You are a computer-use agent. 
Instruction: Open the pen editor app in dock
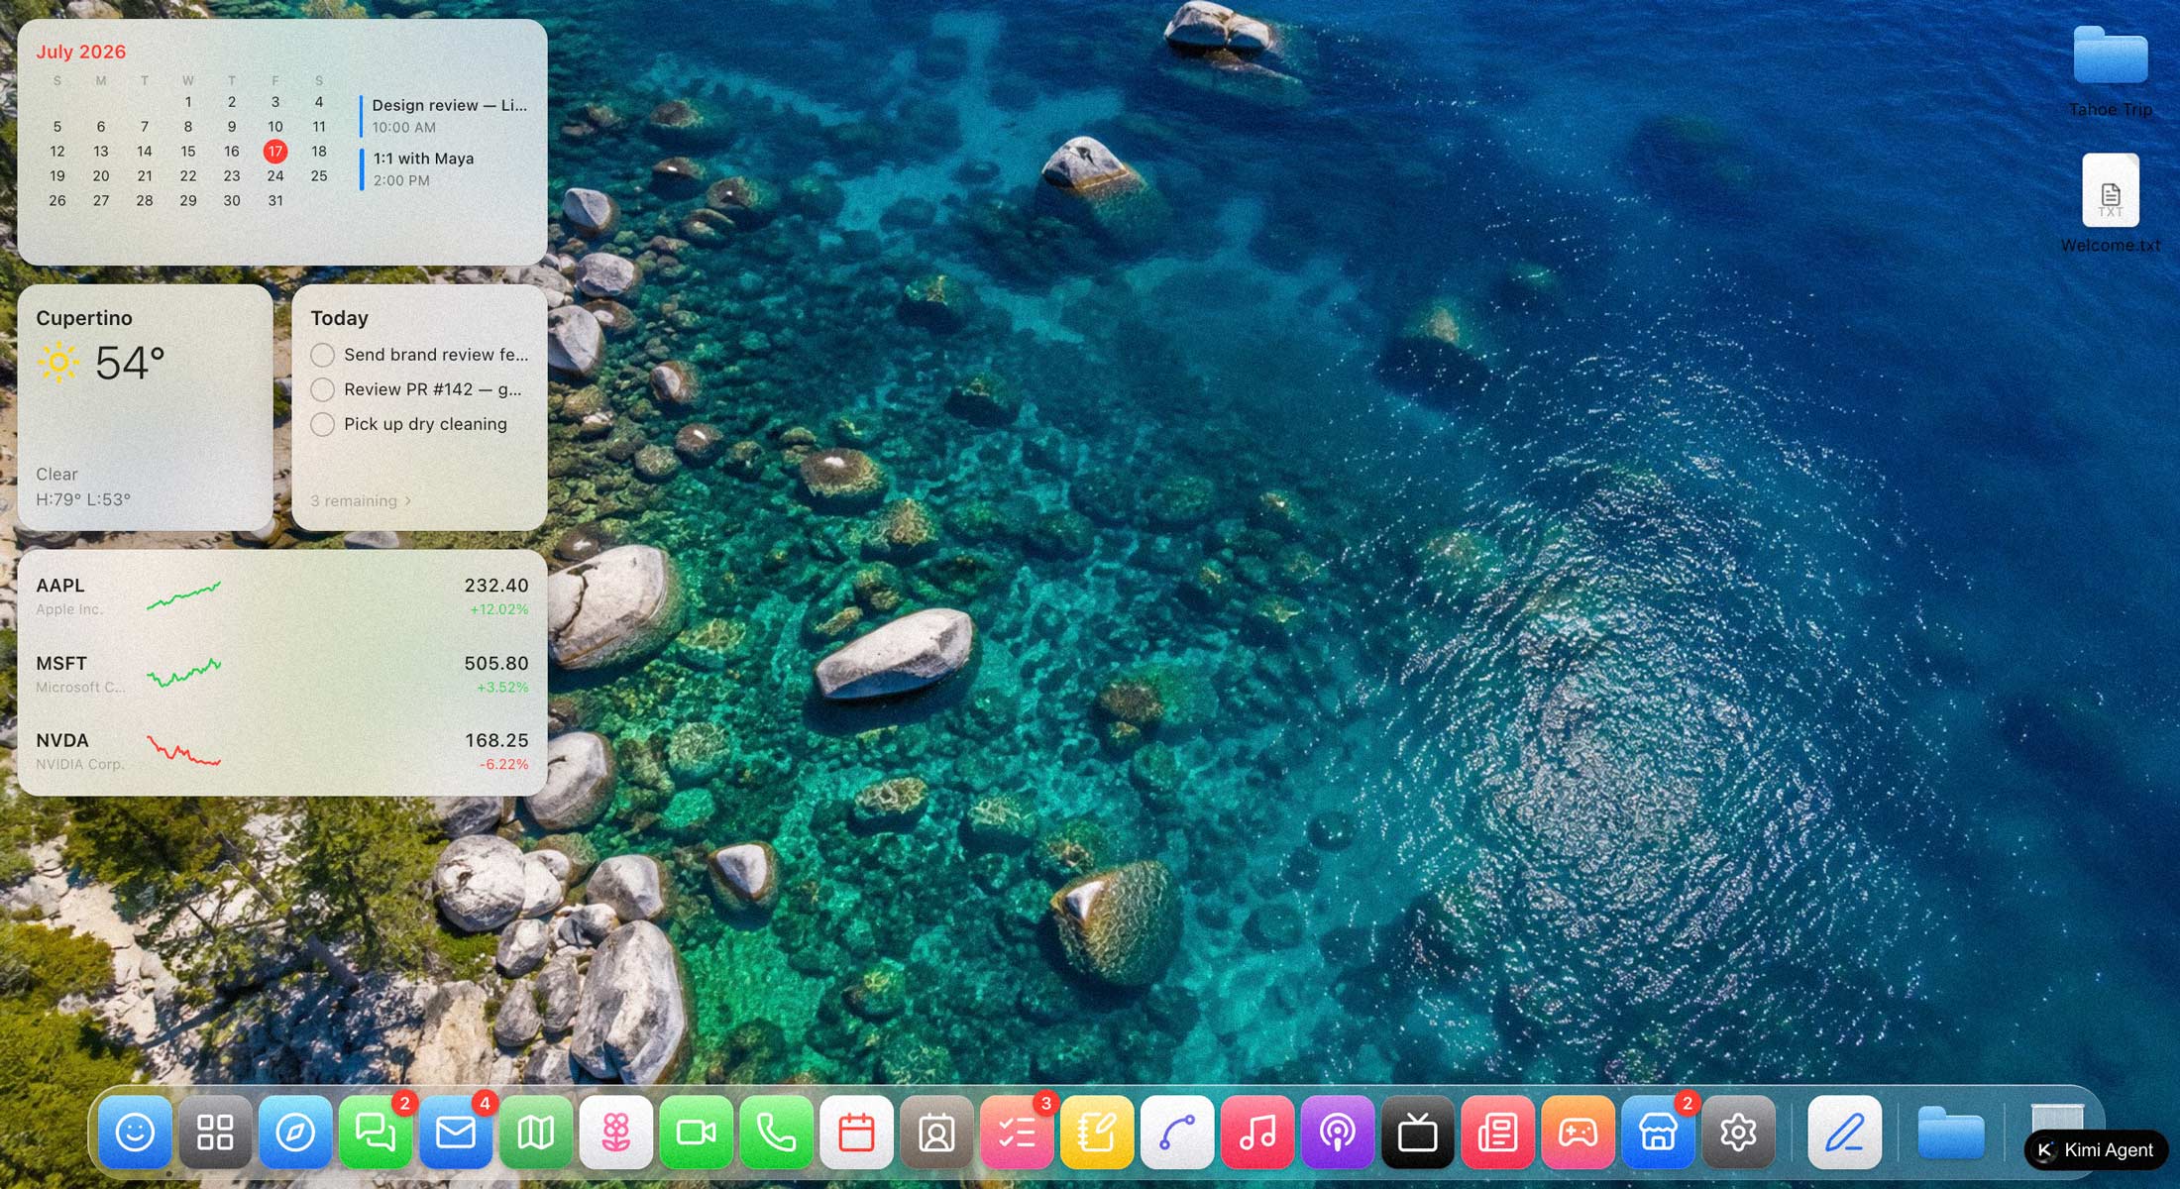click(1845, 1132)
